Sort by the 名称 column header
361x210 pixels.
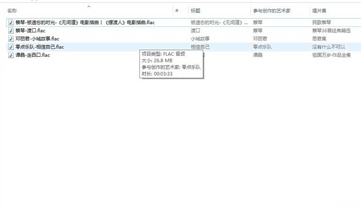[12, 11]
